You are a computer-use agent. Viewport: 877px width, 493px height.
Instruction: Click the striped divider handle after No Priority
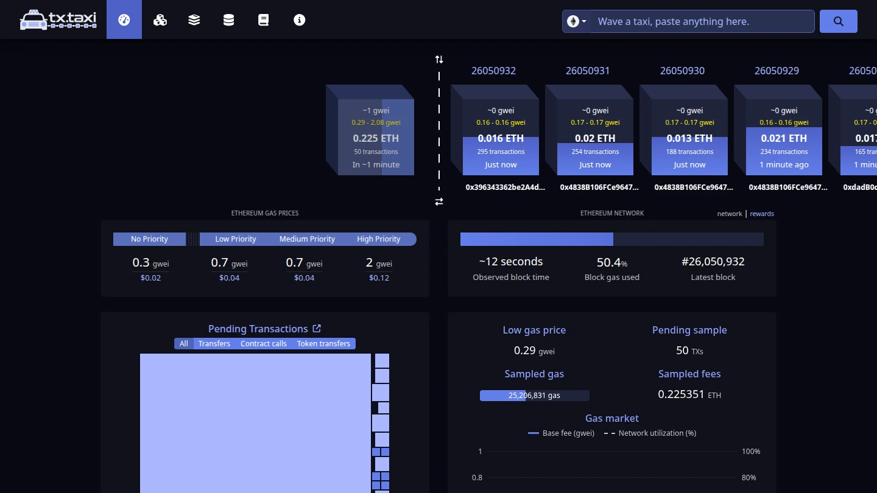(192, 239)
